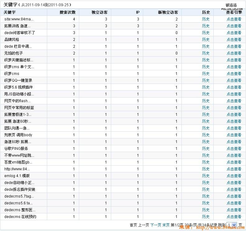This screenshot has width=246, height=231.
Task: Open 历史 for dede报名插件安装 row
Action: coord(206,190)
